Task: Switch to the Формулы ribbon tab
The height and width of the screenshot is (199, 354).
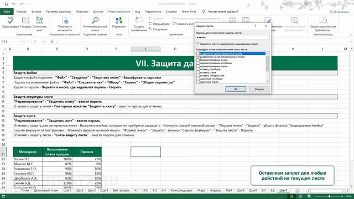Action: pos(82,12)
